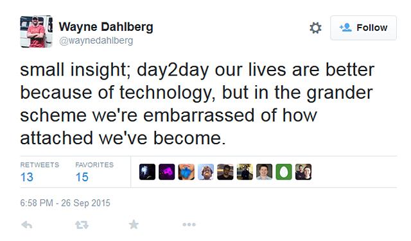The height and width of the screenshot is (241, 411).
Task: Select the laughing man with hat avatar
Action: [205, 172]
